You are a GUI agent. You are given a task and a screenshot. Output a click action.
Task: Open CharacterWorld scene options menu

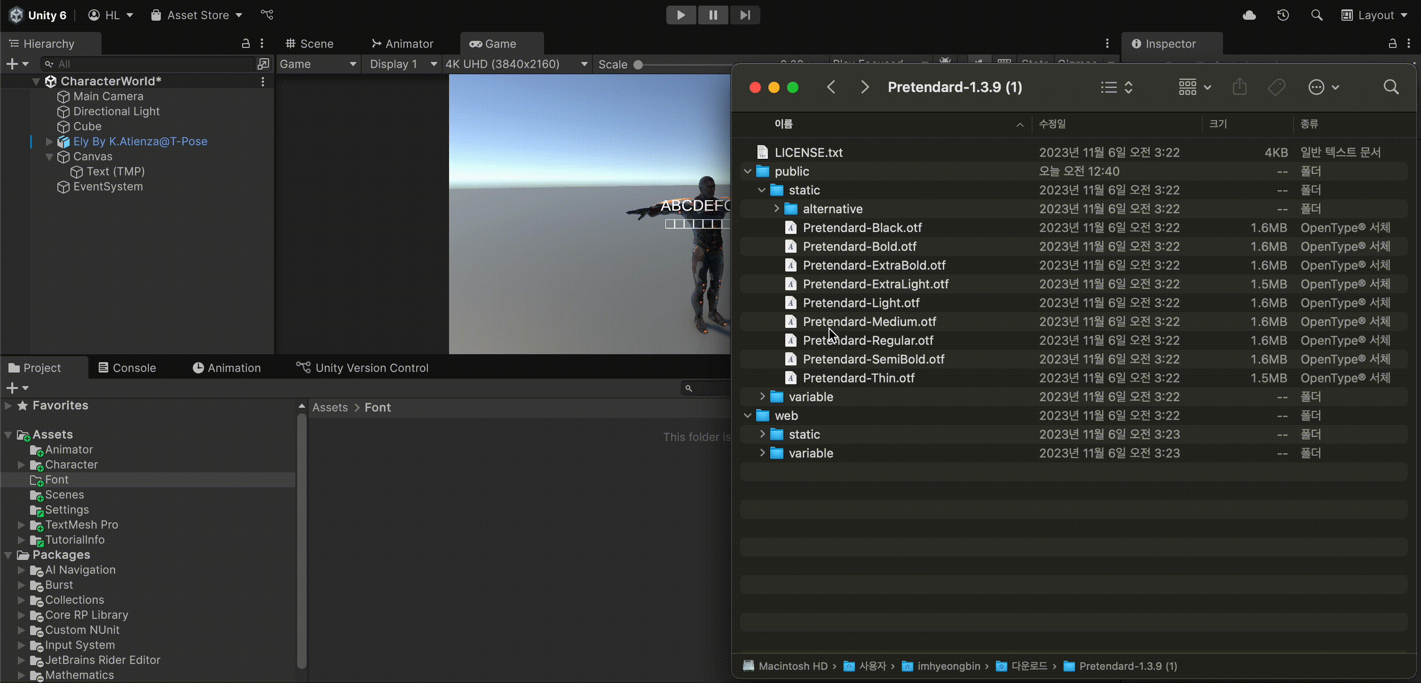pos(263,82)
